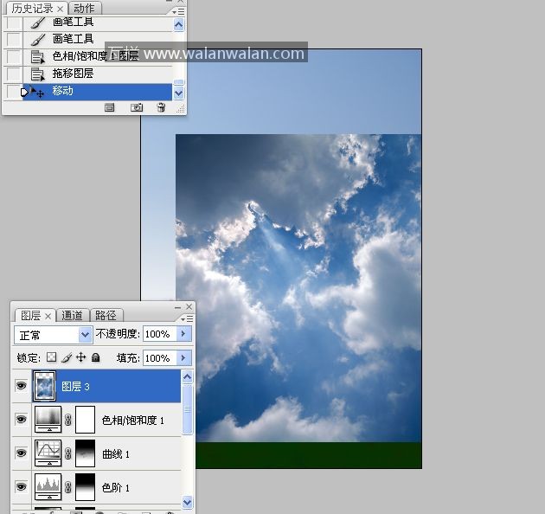Click the lock position icon
The image size is (545, 514).
coord(80,357)
